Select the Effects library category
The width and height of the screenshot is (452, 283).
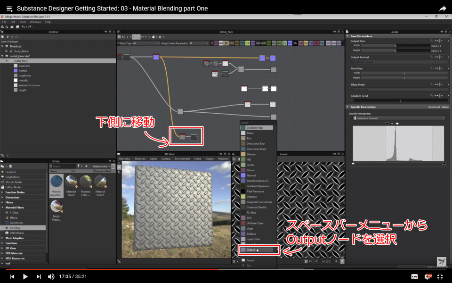point(14,218)
